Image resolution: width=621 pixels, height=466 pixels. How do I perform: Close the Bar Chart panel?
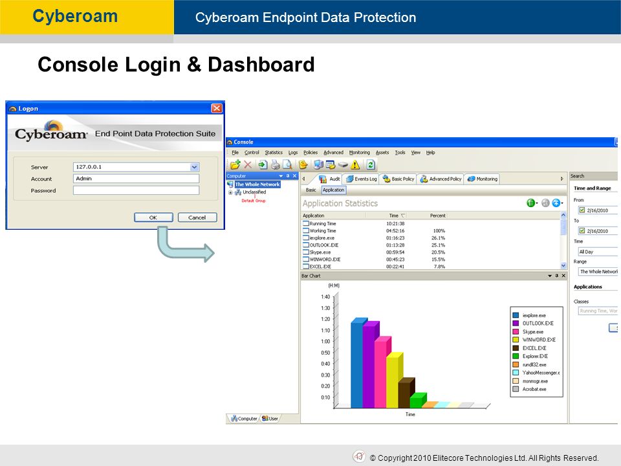point(563,276)
